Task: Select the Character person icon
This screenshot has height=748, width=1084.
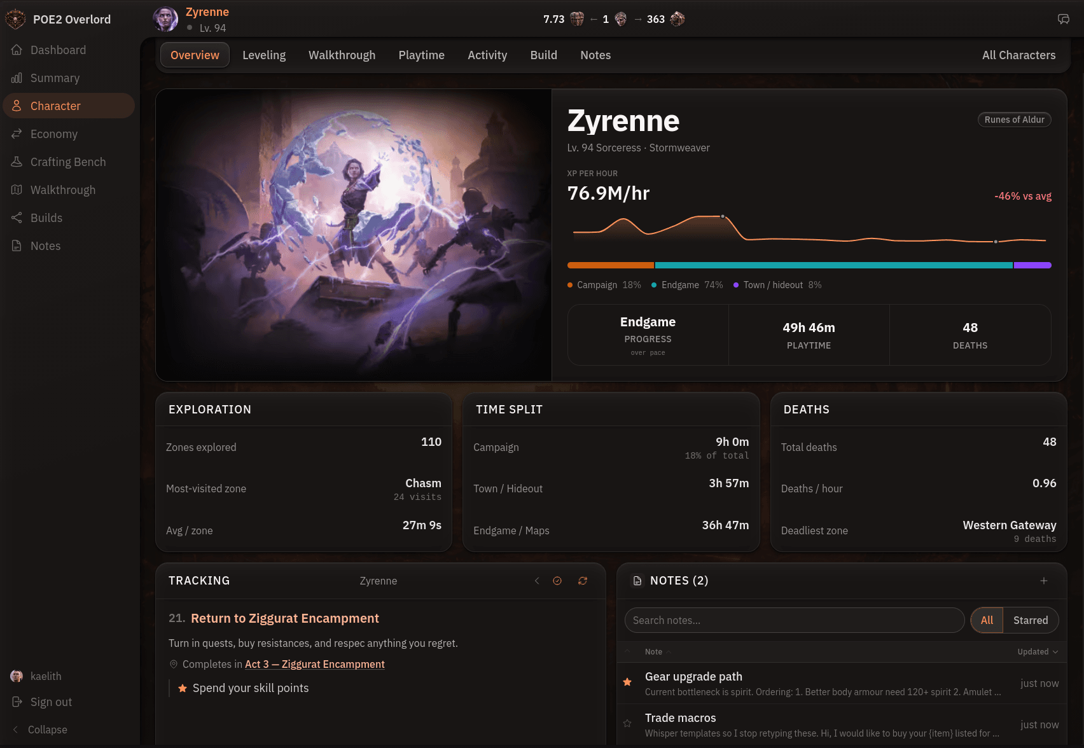Action: (x=17, y=106)
